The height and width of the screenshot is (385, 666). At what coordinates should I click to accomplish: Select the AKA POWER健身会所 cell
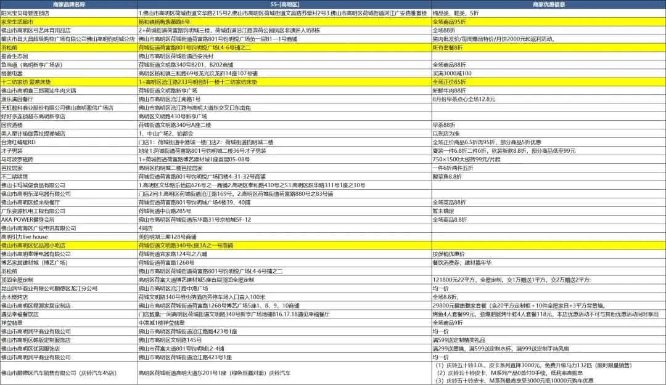[x=69, y=220]
